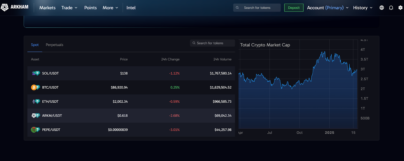Open the settings gear icon
The width and height of the screenshot is (404, 161).
coord(400,8)
